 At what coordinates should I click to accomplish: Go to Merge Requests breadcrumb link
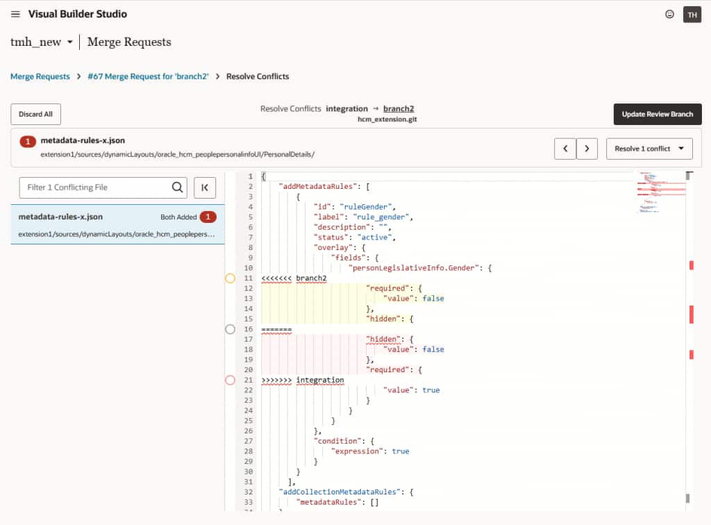(x=40, y=76)
